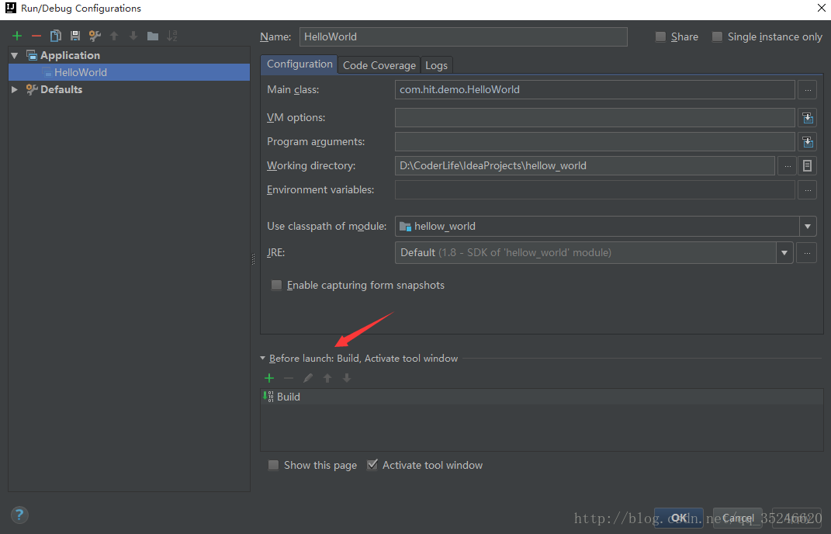This screenshot has width=831, height=534.
Task: Open edit defaults wrench icon
Action: [x=95, y=36]
